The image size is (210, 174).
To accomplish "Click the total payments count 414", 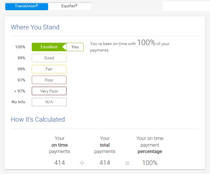I will click(x=105, y=163).
